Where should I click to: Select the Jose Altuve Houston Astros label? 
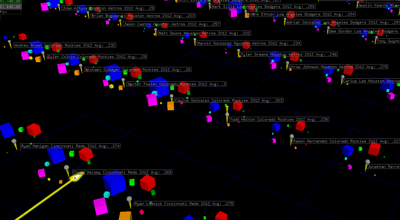pos(108,8)
